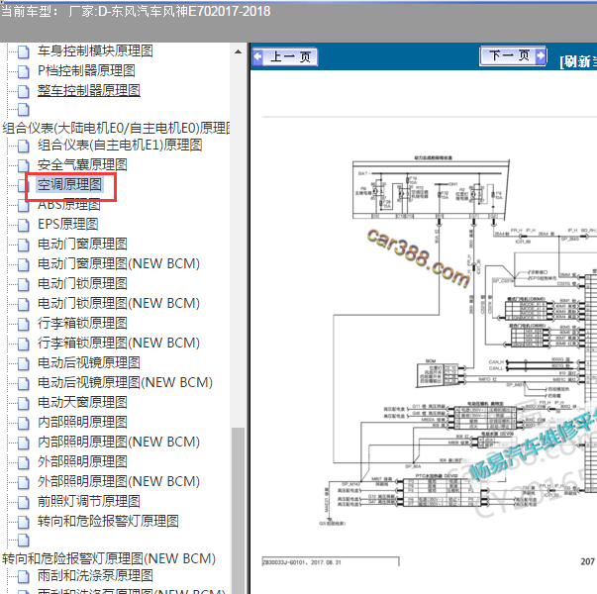Click page icon beside EPS原理图
Image resolution: width=597 pixels, height=594 pixels.
click(23, 226)
